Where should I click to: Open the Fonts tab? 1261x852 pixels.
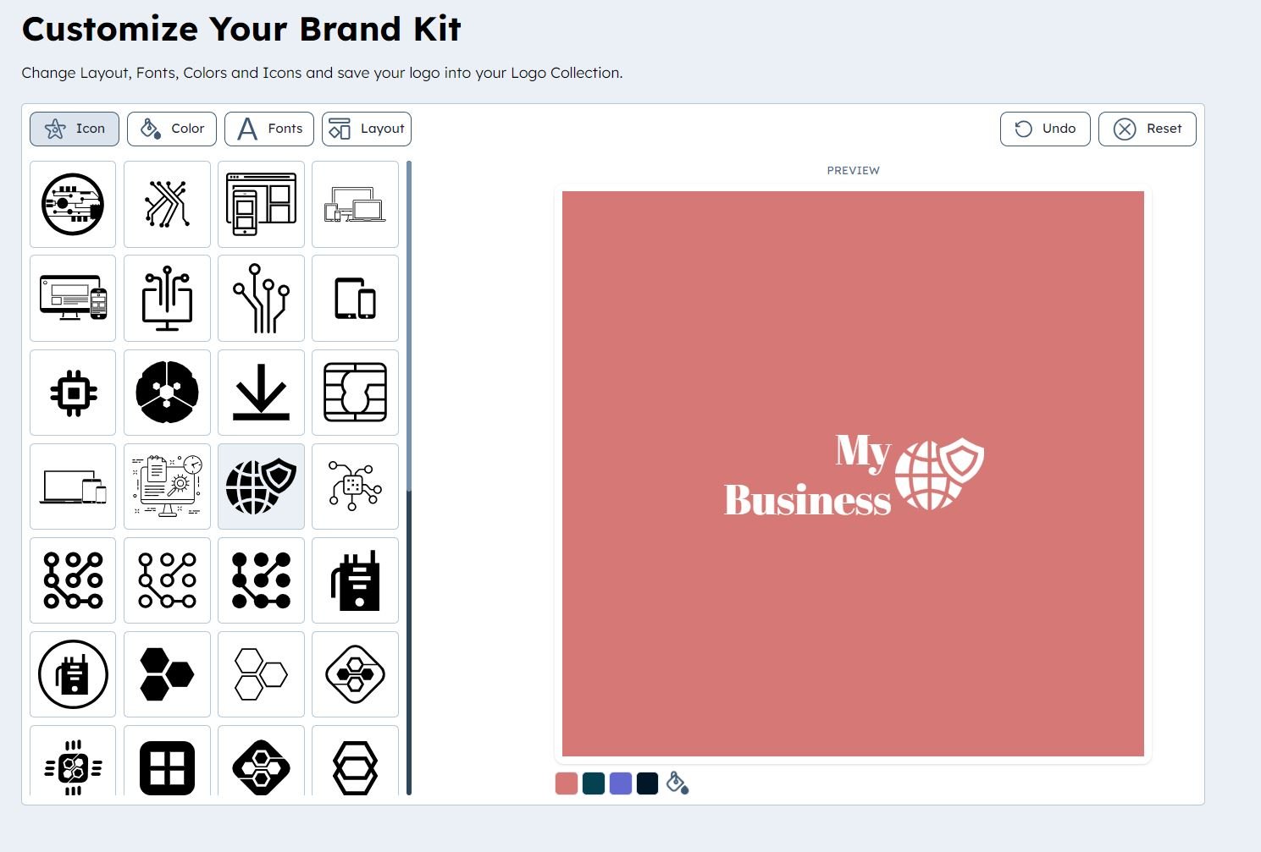pos(269,129)
